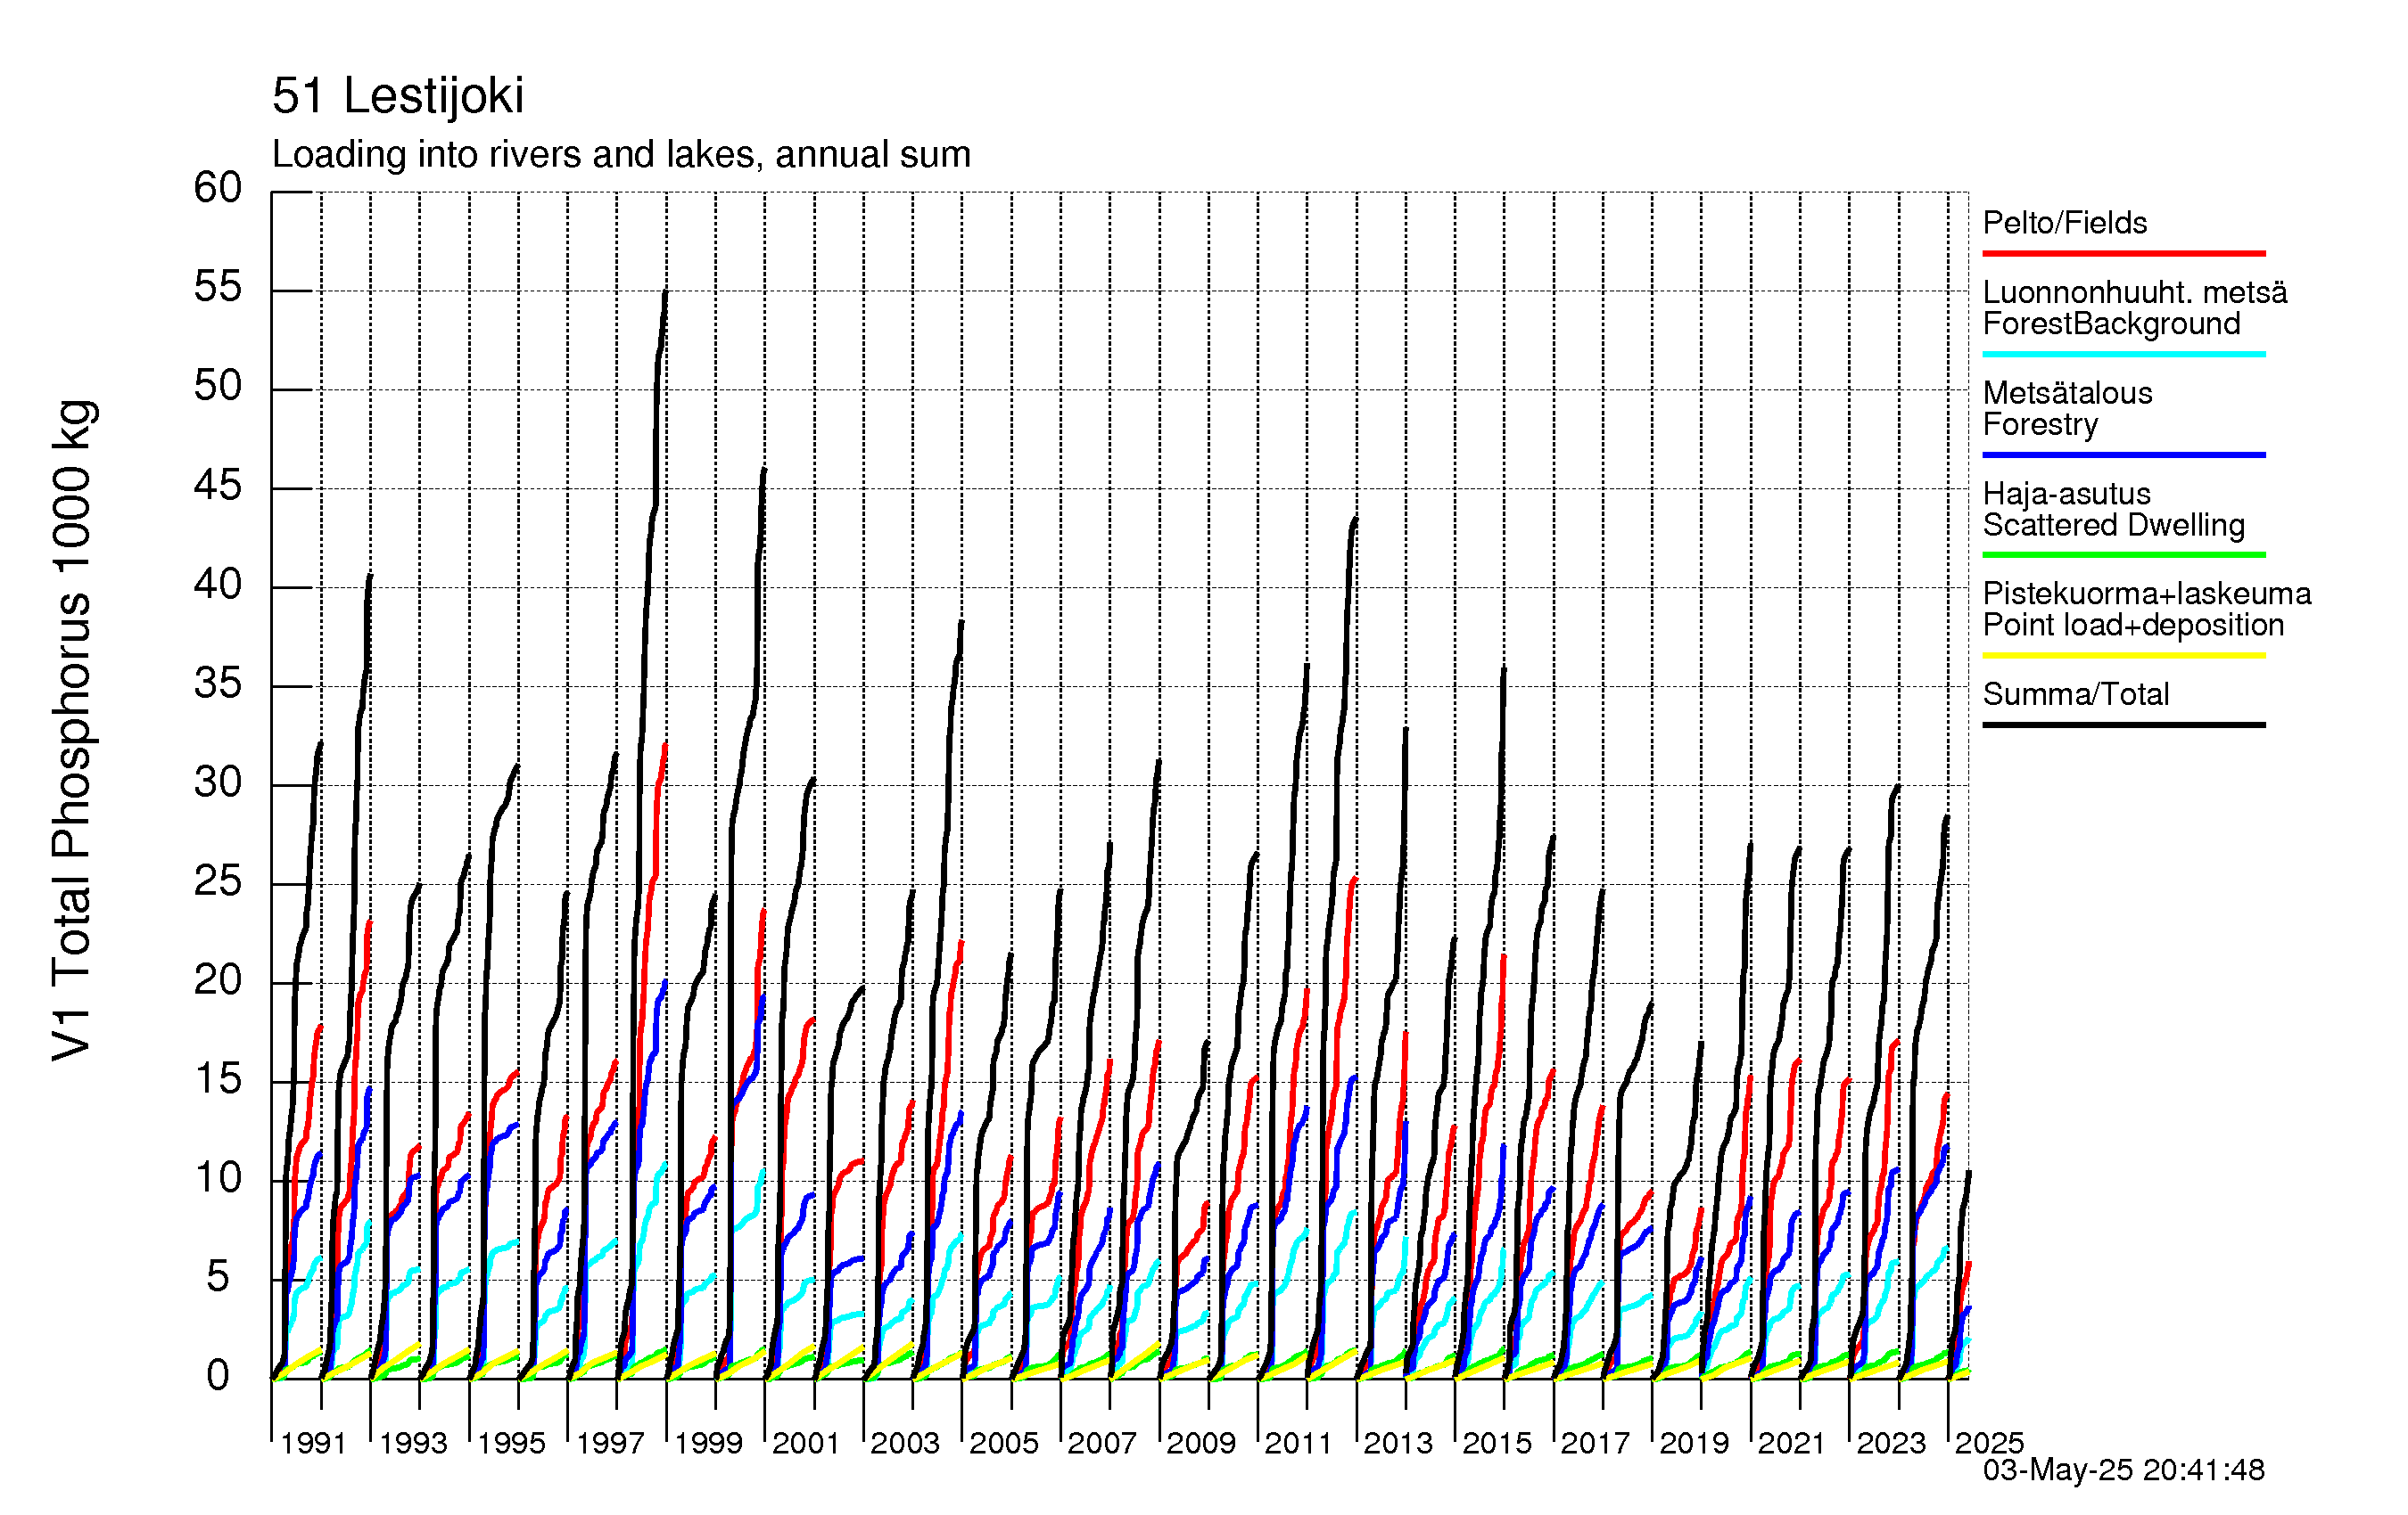Image resolution: width=2408 pixels, height=1515 pixels.
Task: Click the x-axis year label 2003
Action: click(905, 1443)
